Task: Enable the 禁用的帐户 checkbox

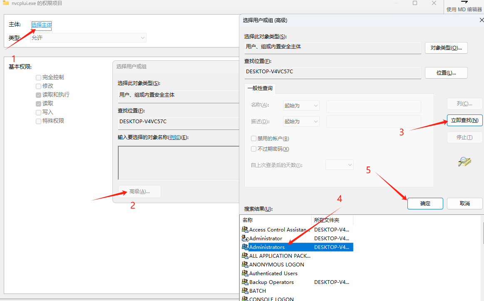Action: pyautogui.click(x=254, y=138)
